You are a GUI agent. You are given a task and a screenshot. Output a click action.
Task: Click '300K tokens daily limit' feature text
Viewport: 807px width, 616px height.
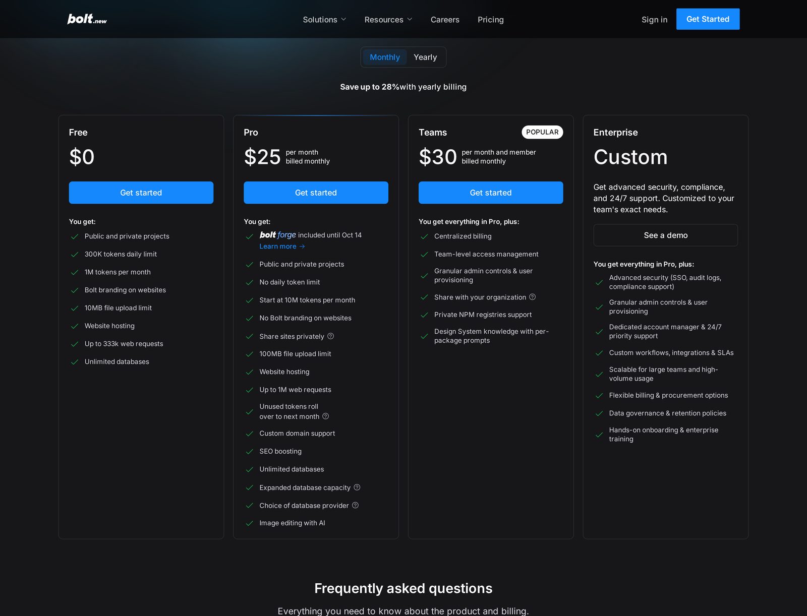coord(121,254)
